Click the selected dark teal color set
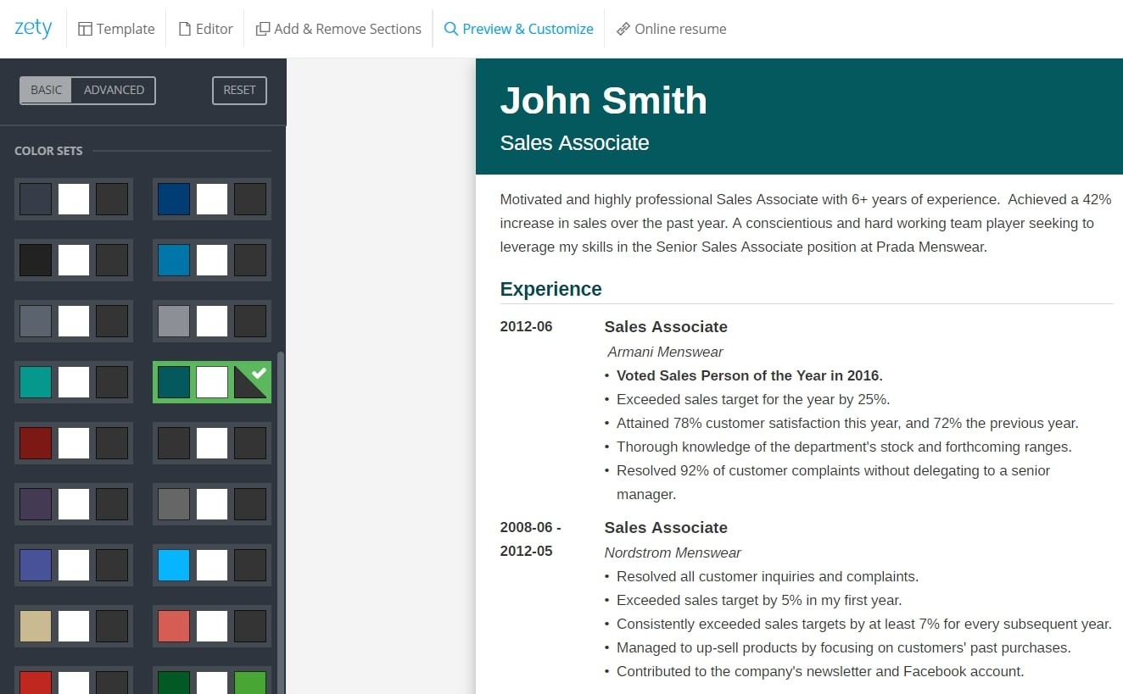Image resolution: width=1123 pixels, height=694 pixels. (212, 382)
